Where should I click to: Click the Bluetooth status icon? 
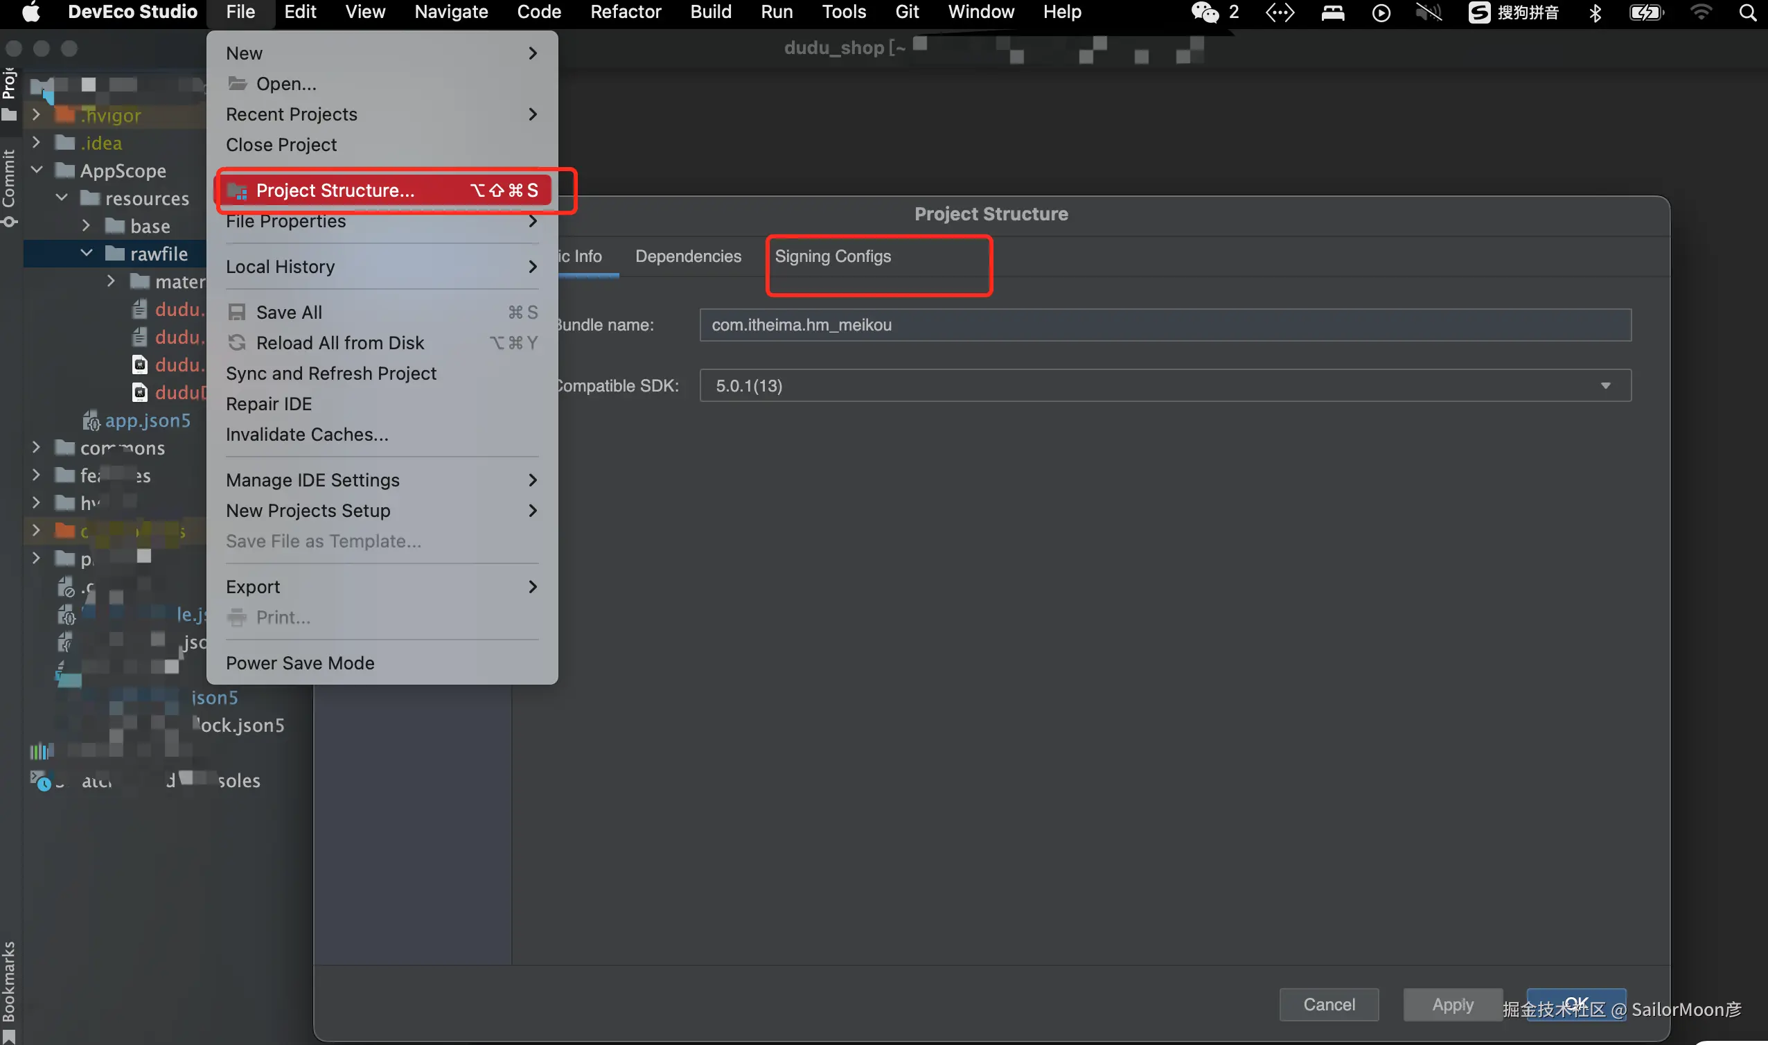(1595, 12)
